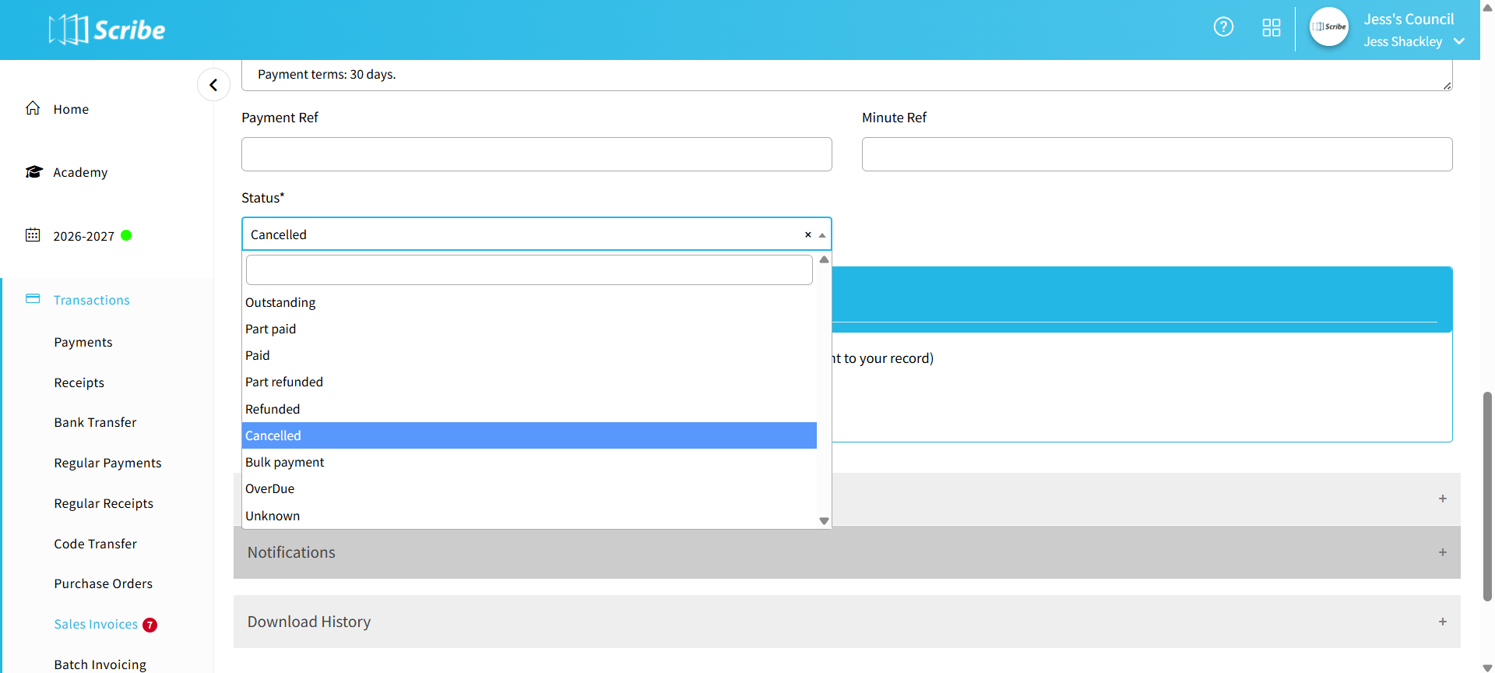Open the Jess Shackley account dropdown
The image size is (1495, 673).
tap(1458, 41)
